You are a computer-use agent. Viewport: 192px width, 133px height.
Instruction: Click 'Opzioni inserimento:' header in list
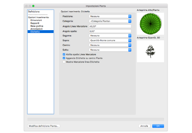[38, 17]
